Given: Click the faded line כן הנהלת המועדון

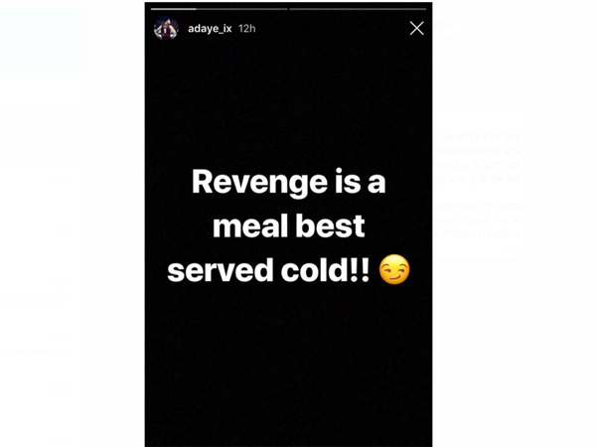Looking at the screenshot, I should 476,233.
